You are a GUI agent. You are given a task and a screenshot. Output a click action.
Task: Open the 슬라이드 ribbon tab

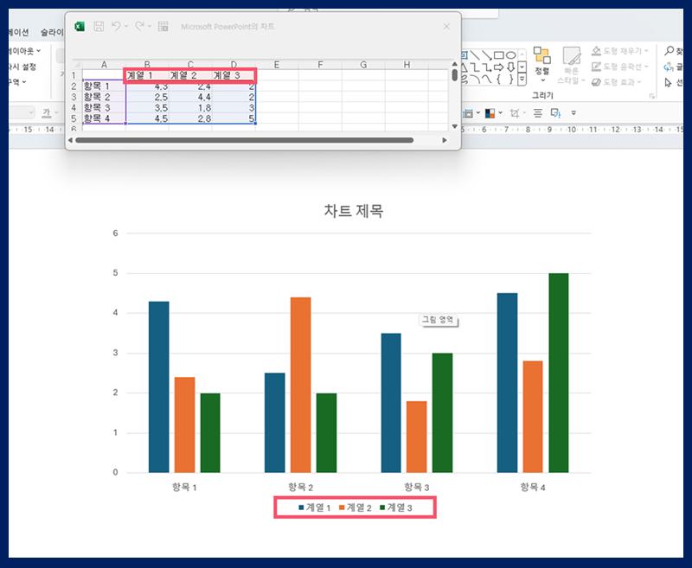pos(52,32)
